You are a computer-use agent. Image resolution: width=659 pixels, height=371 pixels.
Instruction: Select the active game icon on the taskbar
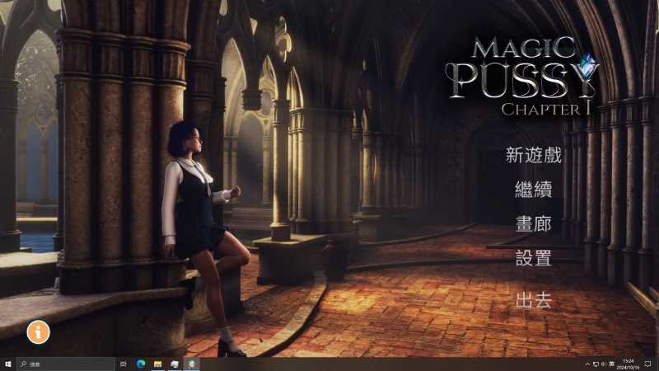point(191,364)
